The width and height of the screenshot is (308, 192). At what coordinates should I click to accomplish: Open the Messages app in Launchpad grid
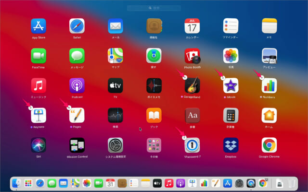coord(77,56)
